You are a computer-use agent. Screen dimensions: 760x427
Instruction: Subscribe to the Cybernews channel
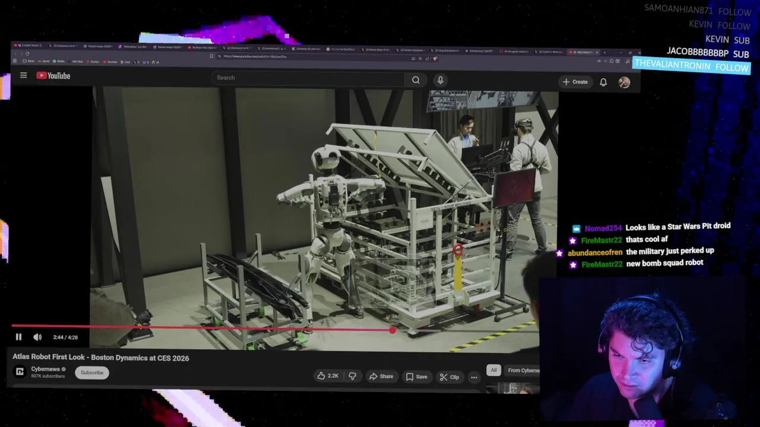tap(92, 372)
